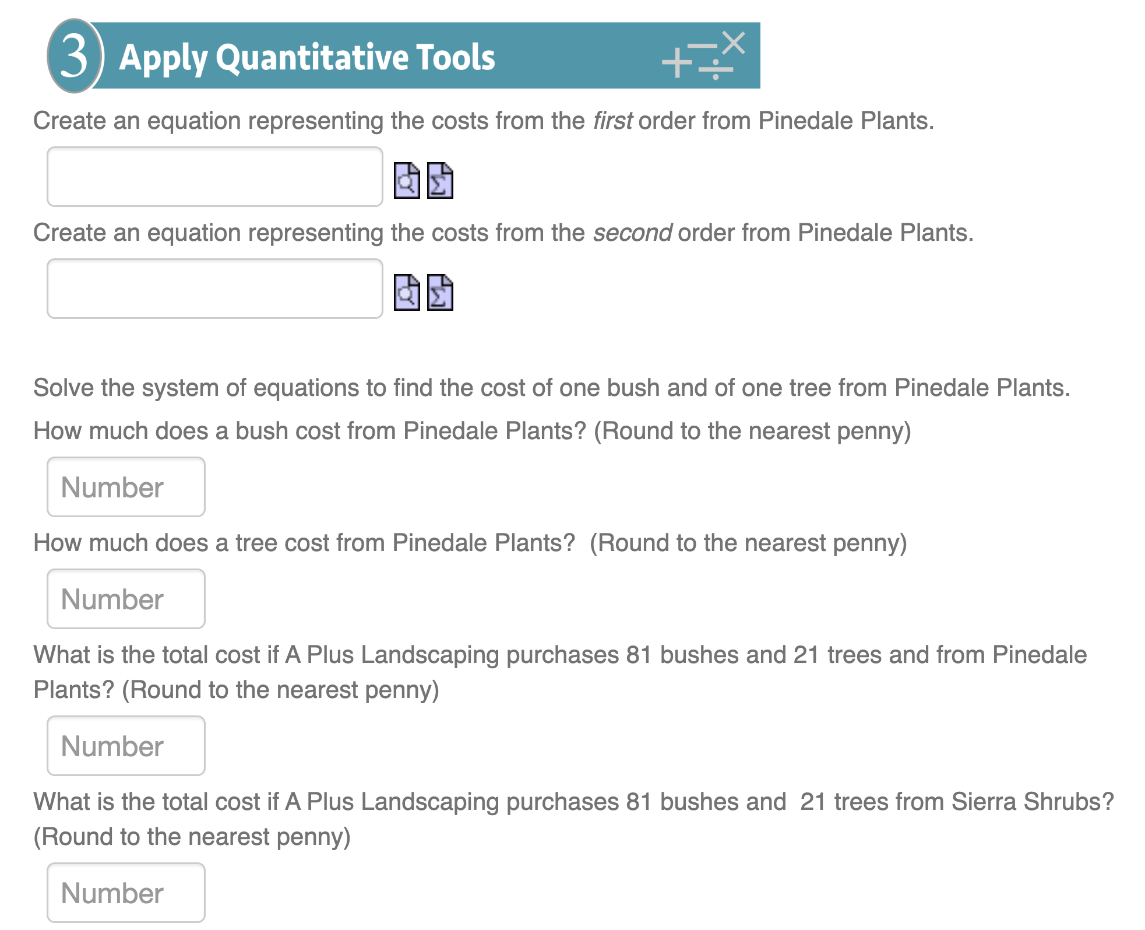Click the preview icon beside the first equation field

pyautogui.click(x=408, y=180)
